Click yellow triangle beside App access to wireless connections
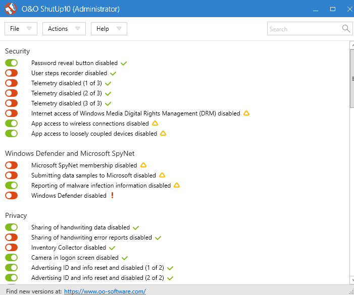The width and height of the screenshot is (354, 295). tap(155, 123)
